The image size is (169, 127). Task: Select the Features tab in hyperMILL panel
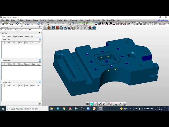click(21, 37)
